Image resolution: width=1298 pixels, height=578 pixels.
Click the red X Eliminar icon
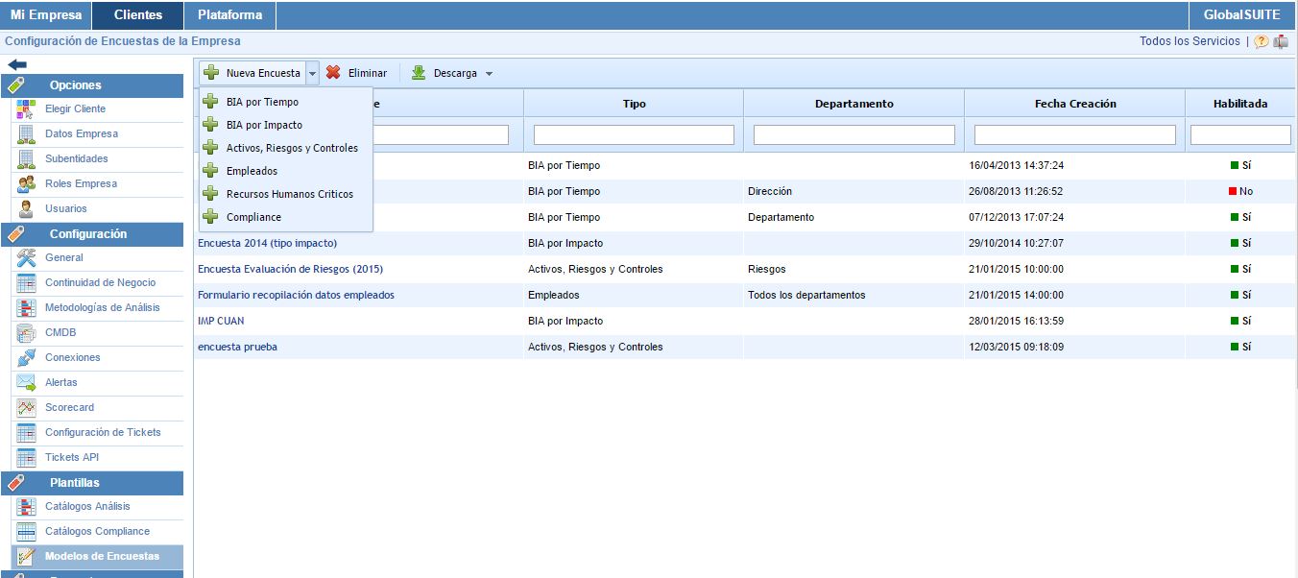[x=333, y=73]
